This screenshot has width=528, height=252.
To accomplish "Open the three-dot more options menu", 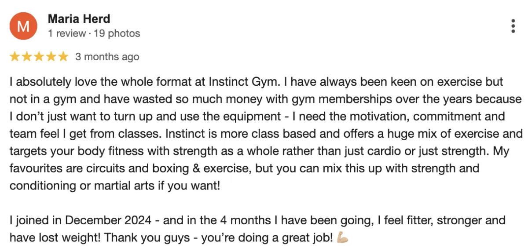I will coord(513,26).
